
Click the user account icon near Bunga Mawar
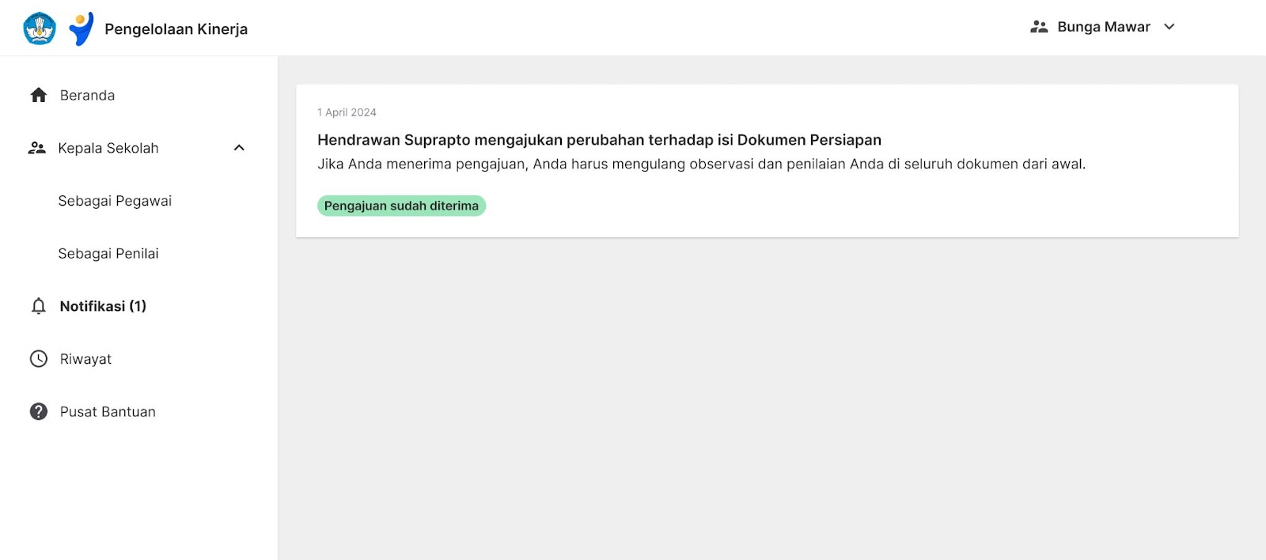1039,27
